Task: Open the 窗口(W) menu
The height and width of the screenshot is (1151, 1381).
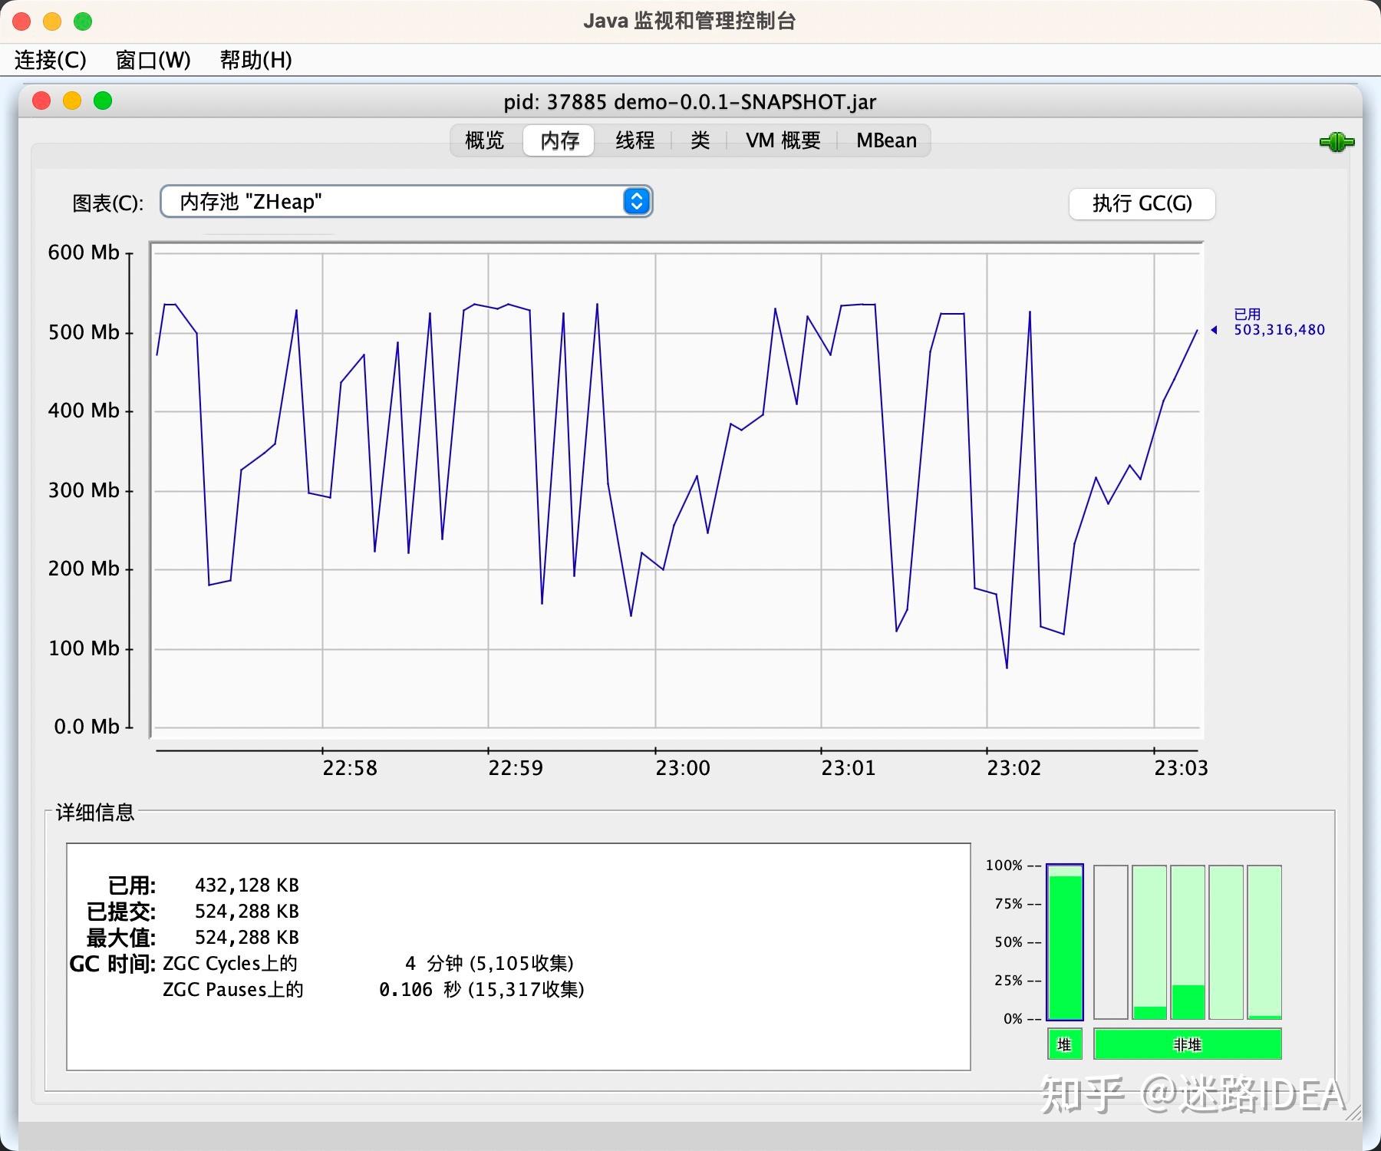Action: (x=153, y=60)
